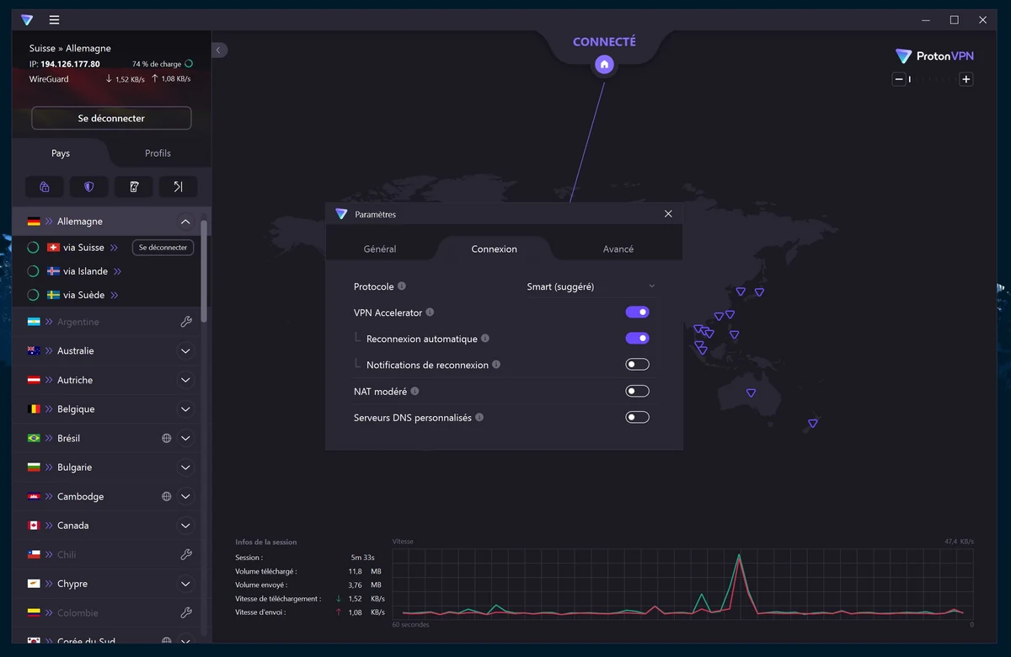Expand the Australie country row
The image size is (1011, 657).
(185, 350)
